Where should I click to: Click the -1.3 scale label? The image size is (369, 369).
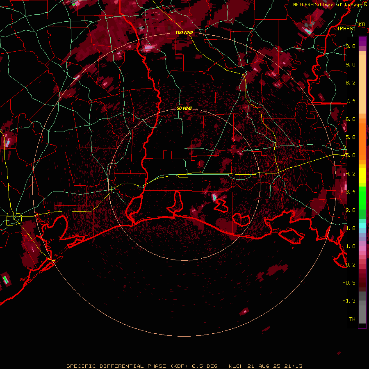coord(349,301)
